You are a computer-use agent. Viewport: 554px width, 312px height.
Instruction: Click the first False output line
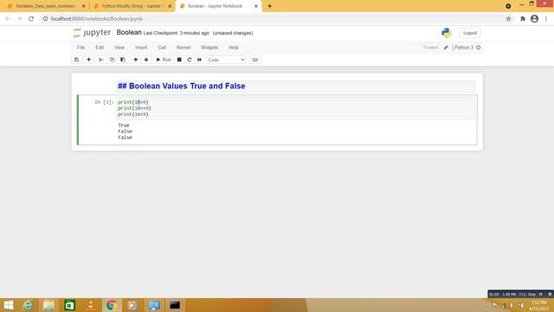(125, 131)
